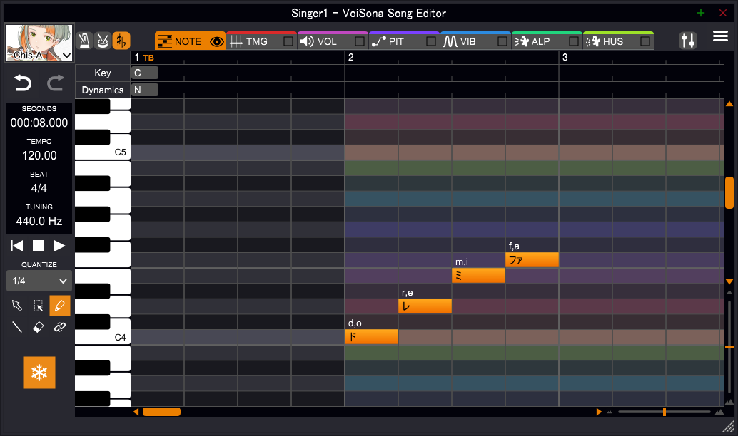Open the mixer sliders panel
738x436 pixels.
click(687, 41)
